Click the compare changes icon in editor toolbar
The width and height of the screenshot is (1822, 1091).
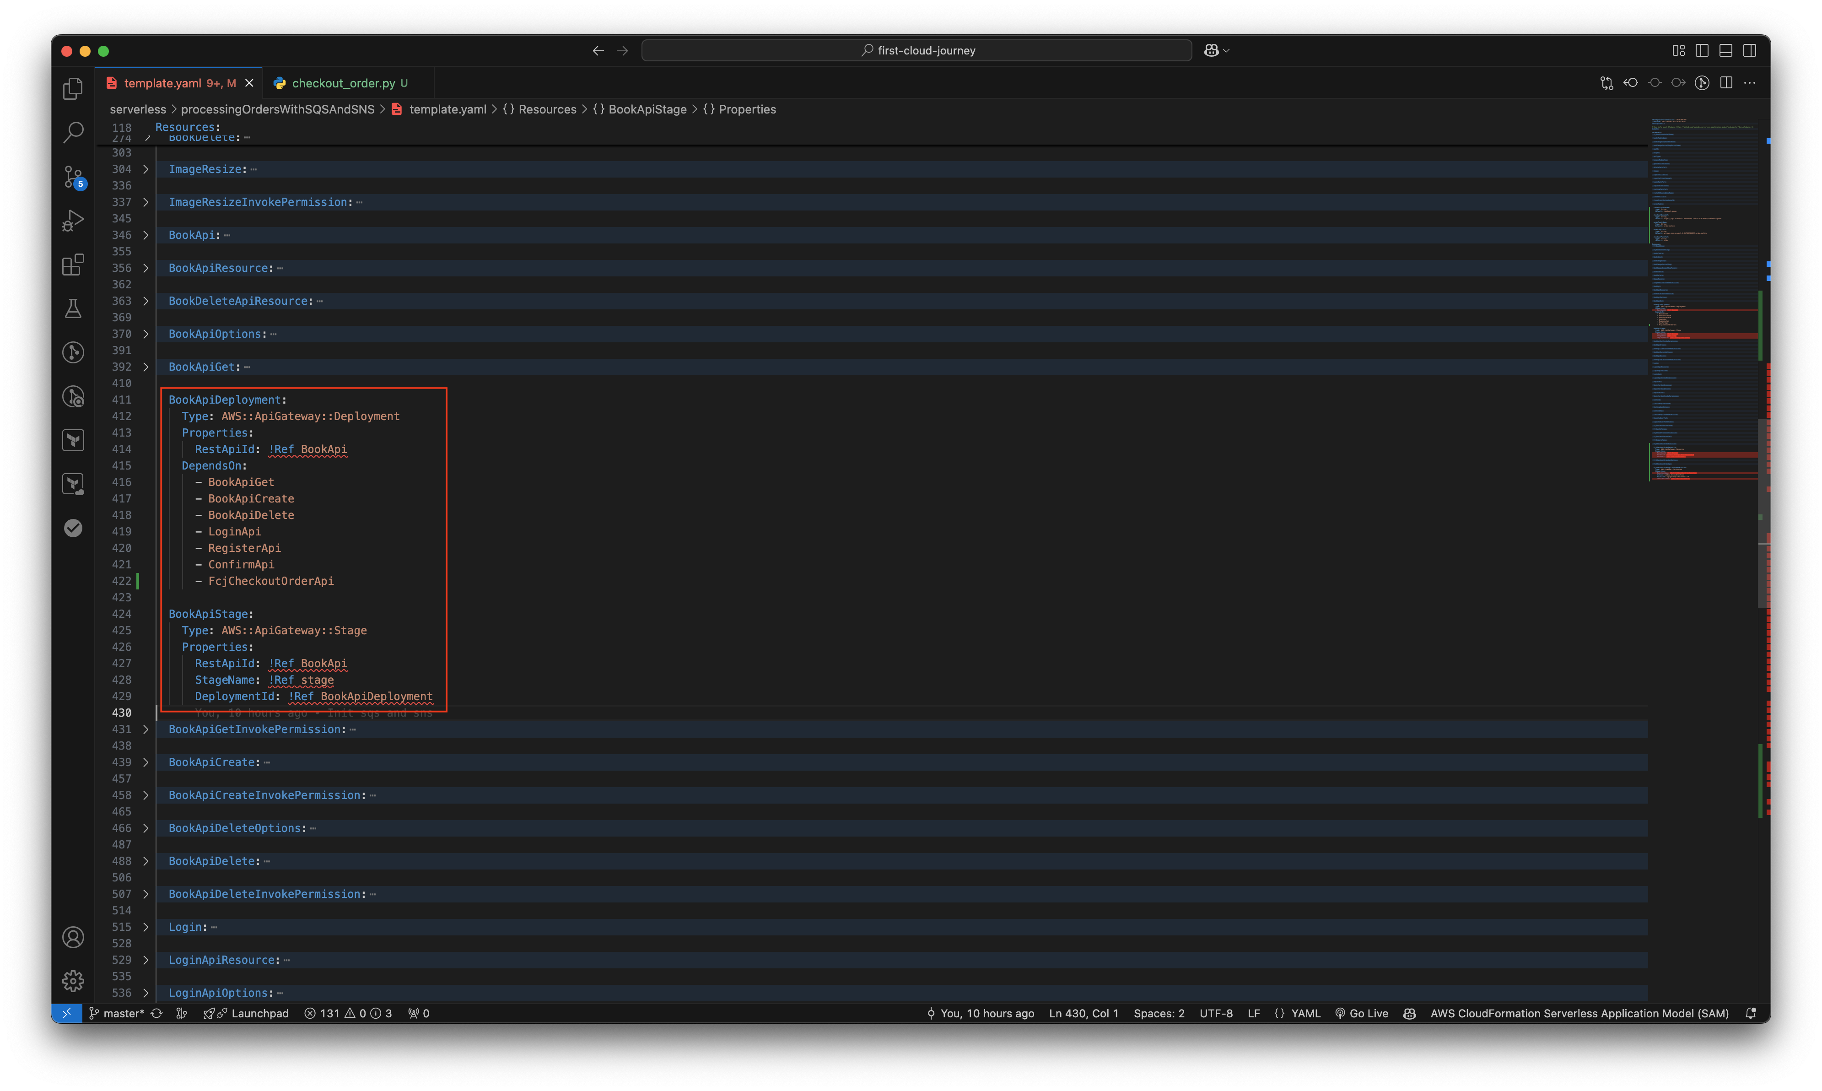tap(1607, 83)
